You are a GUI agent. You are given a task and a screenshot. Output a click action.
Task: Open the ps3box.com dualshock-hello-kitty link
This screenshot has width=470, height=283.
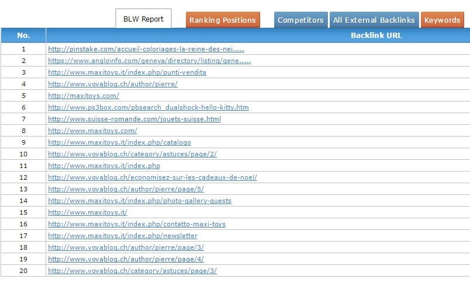(x=148, y=107)
